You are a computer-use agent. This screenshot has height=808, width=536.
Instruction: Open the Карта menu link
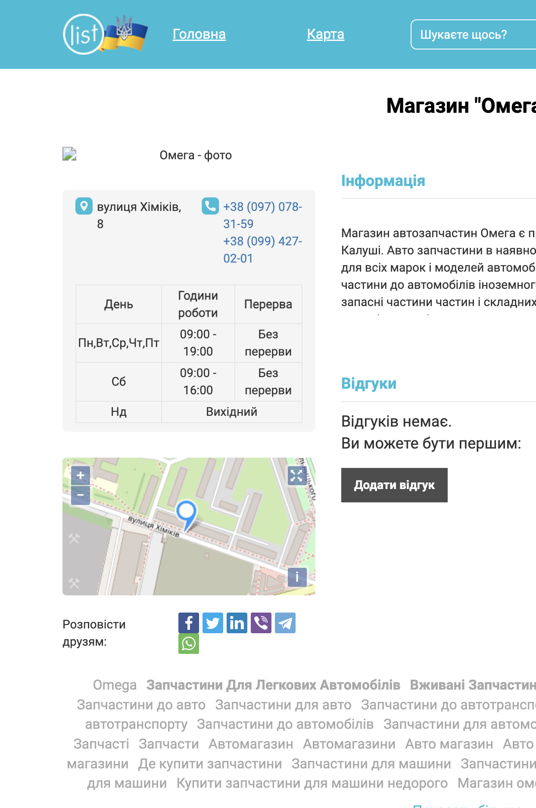pyautogui.click(x=325, y=34)
